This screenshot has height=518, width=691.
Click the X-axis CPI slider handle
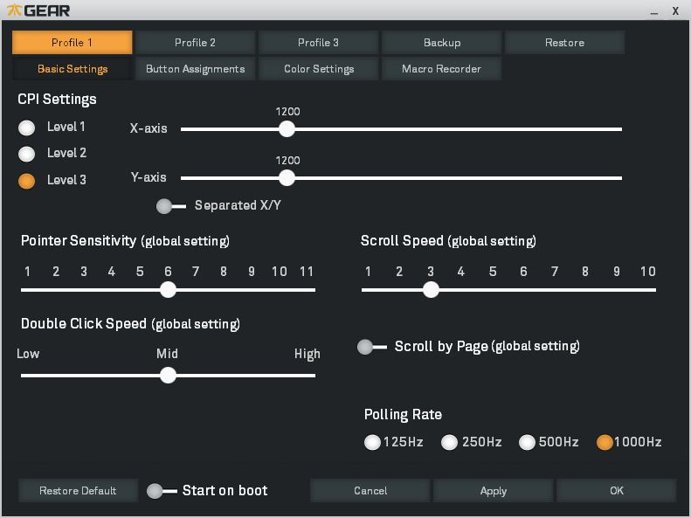pos(287,129)
